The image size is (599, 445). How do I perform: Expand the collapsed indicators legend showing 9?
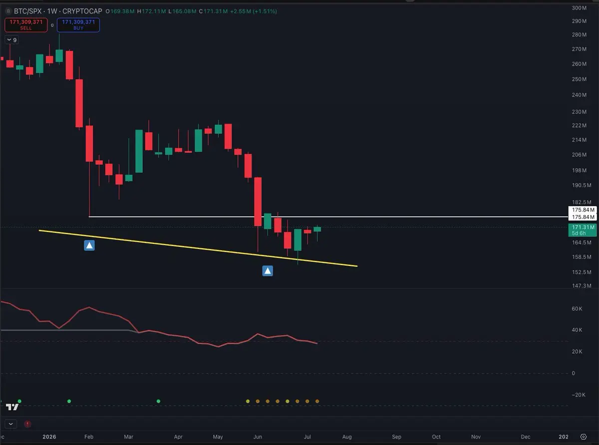(11, 40)
